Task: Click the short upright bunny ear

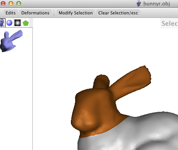Action: (x=101, y=81)
